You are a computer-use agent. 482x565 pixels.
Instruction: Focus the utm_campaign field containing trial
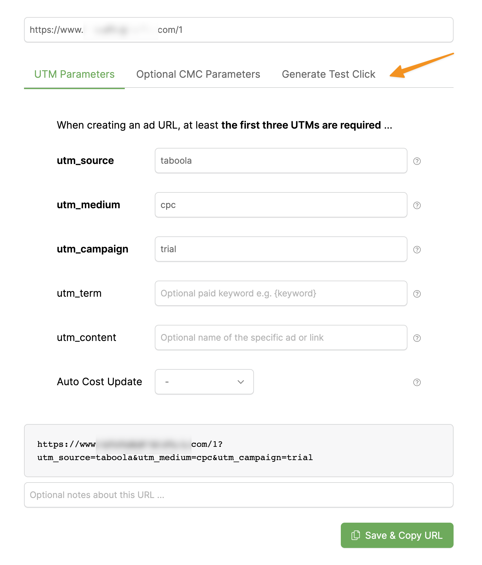280,249
